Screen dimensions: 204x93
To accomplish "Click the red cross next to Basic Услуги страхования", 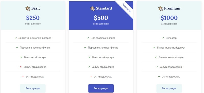I will point(21,67).
